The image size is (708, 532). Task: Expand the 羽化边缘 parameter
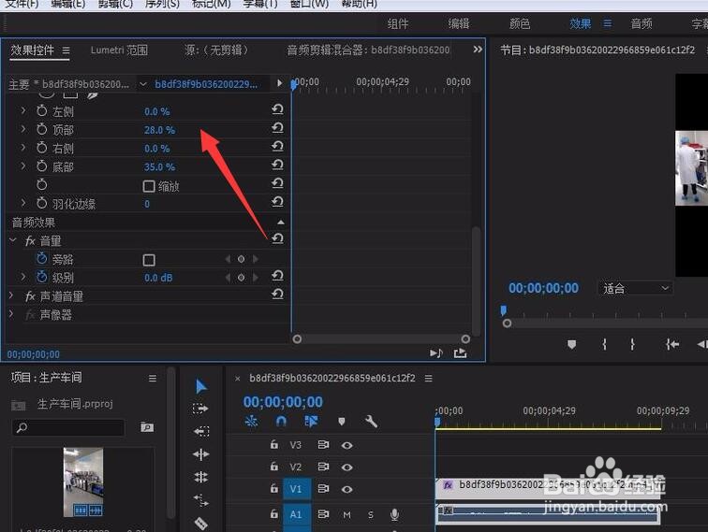point(23,203)
